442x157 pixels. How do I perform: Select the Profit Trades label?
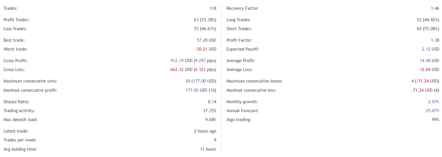tap(16, 20)
